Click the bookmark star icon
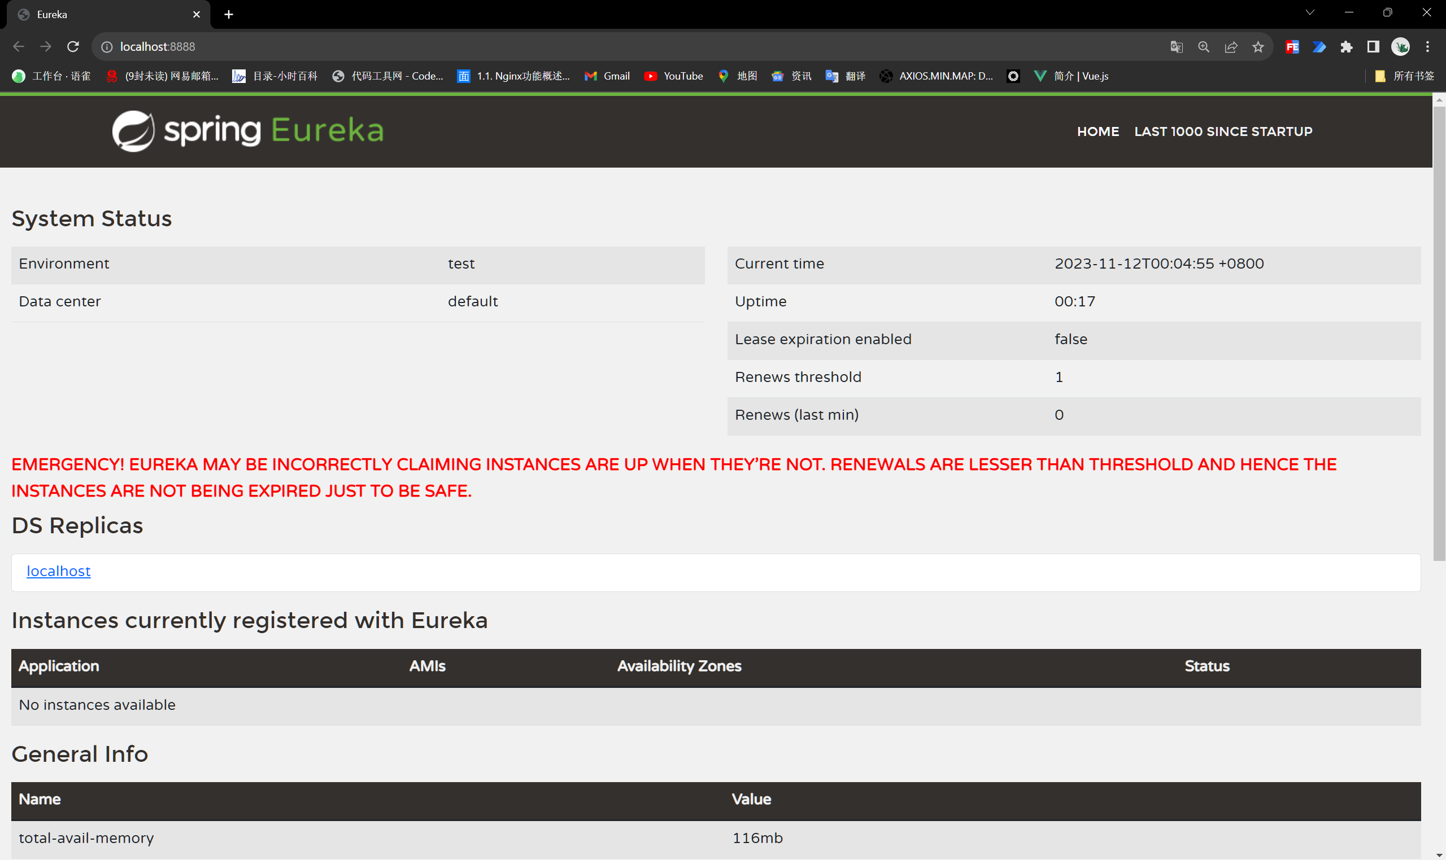Viewport: 1446px width, 860px height. 1257,47
